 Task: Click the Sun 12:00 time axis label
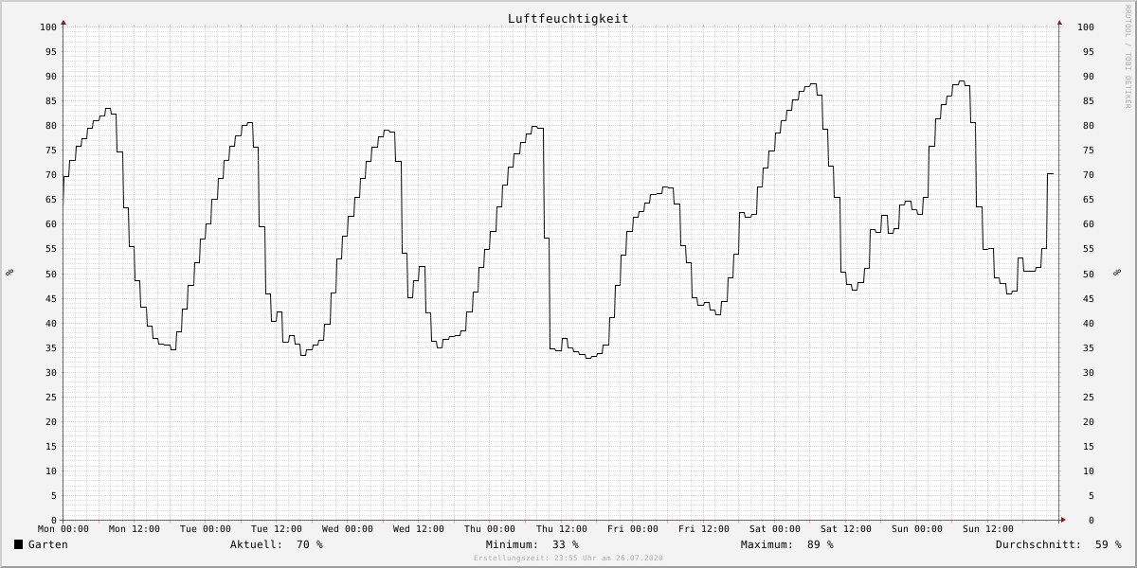pyautogui.click(x=988, y=529)
